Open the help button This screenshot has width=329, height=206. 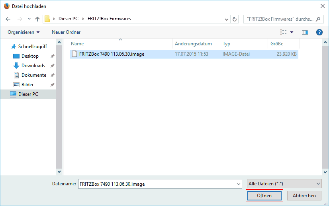pos(319,32)
